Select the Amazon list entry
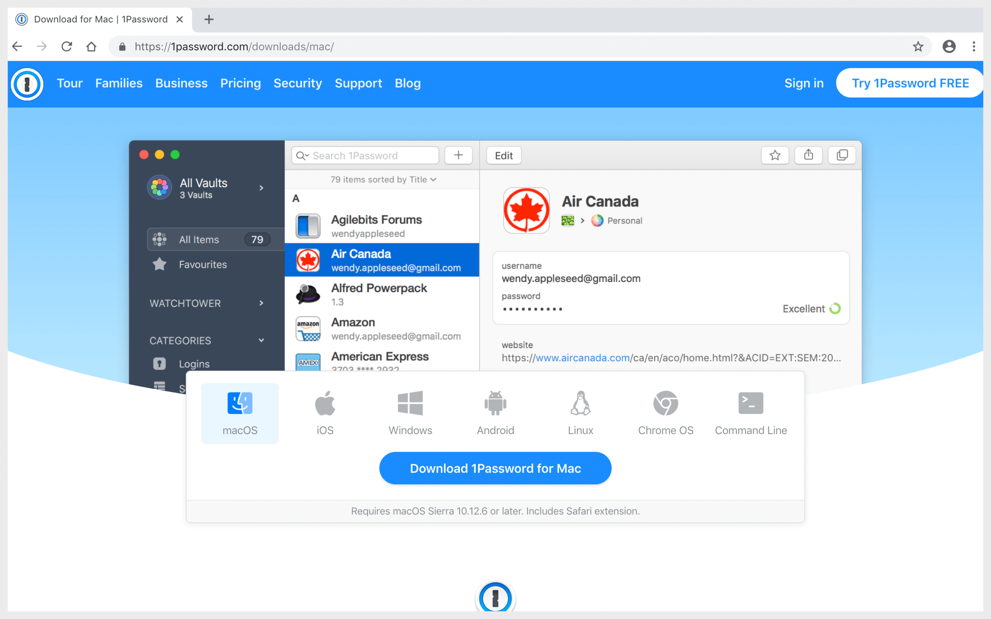991x619 pixels. tap(382, 329)
